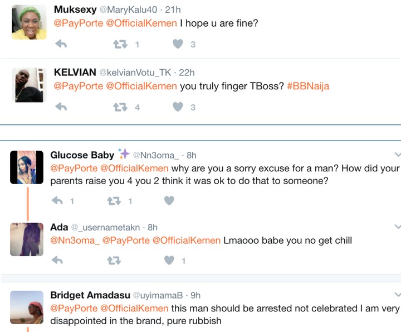
Task: Like KELVIAN's tweet with the heart
Action: point(178,107)
